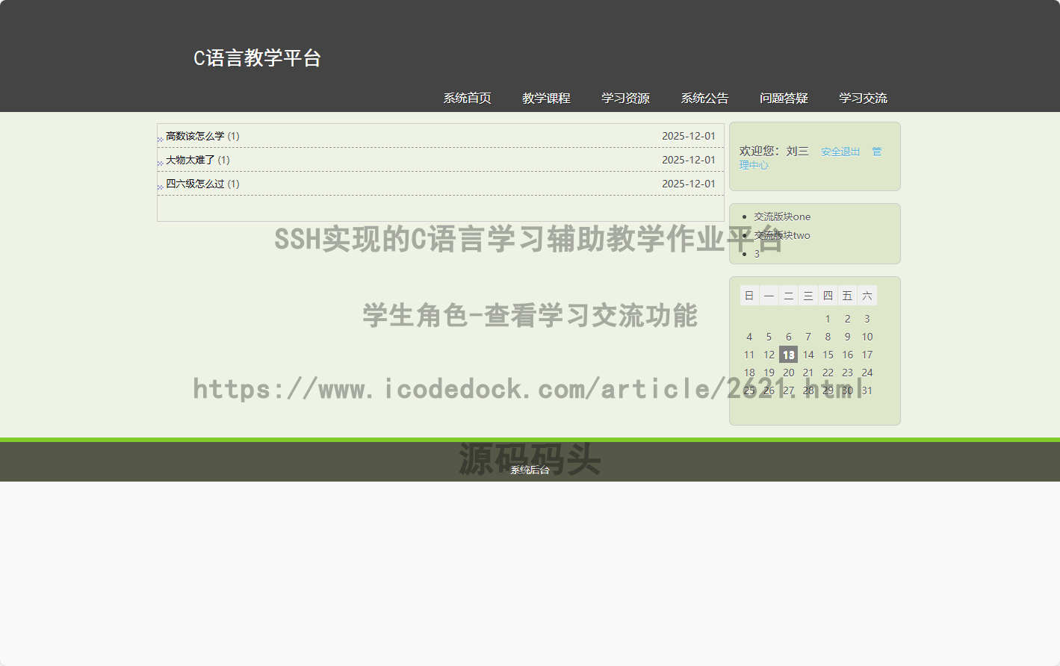The height and width of the screenshot is (666, 1060).
Task: Open the 学习资源 navigation item
Action: pos(625,98)
